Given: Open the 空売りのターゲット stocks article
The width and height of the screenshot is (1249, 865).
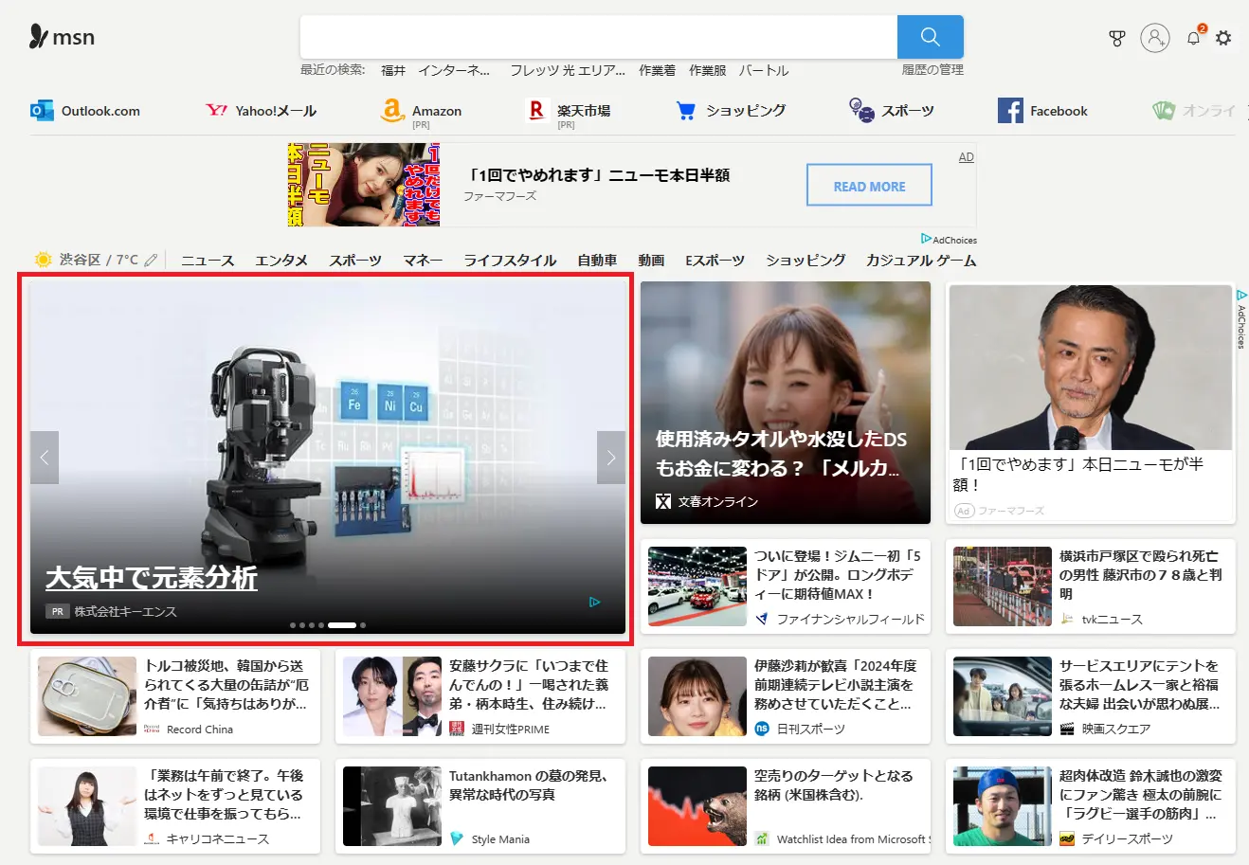Looking at the screenshot, I should (786, 806).
